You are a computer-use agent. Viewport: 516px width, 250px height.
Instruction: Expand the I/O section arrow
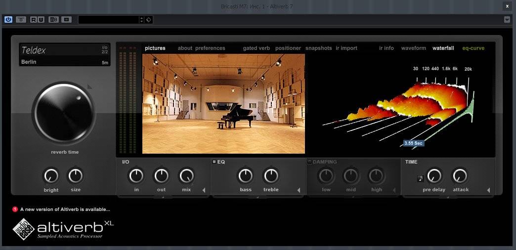(x=204, y=190)
